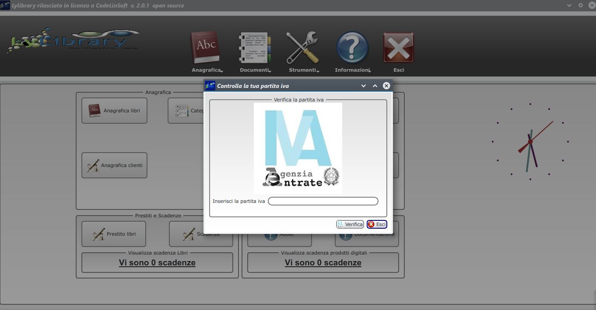Open the Anagrafica book icon in the toolbar
The width and height of the screenshot is (596, 310).
coord(205,48)
